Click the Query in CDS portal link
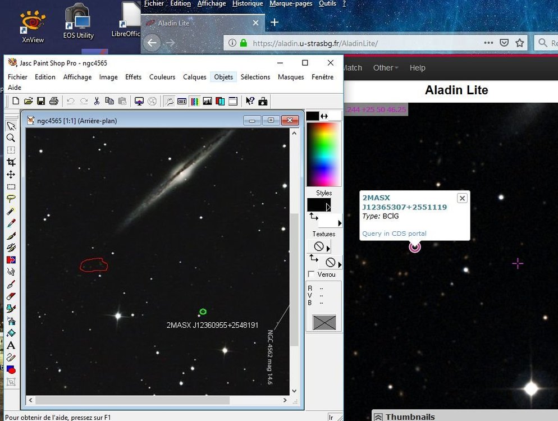This screenshot has height=421, width=558. point(394,234)
